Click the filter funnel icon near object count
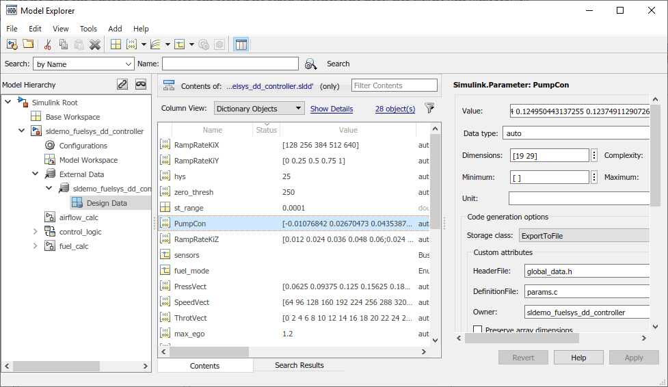Viewport: 668px width, 387px height. tap(429, 108)
